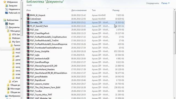
Task: Open Недавние места in favorites
Action: click(14, 9)
